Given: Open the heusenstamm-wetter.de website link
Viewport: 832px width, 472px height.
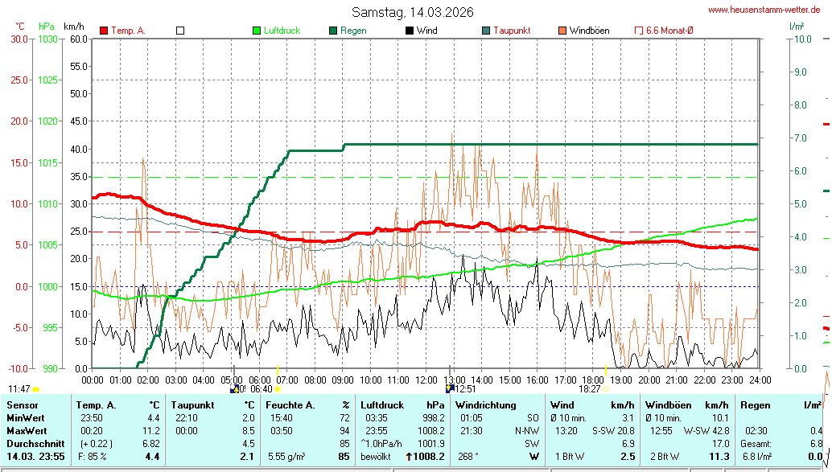Looking at the screenshot, I should (x=764, y=10).
